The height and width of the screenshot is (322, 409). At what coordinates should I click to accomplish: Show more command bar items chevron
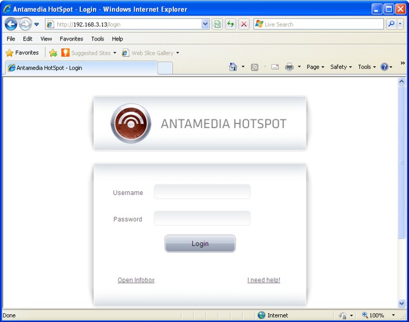coord(402,63)
